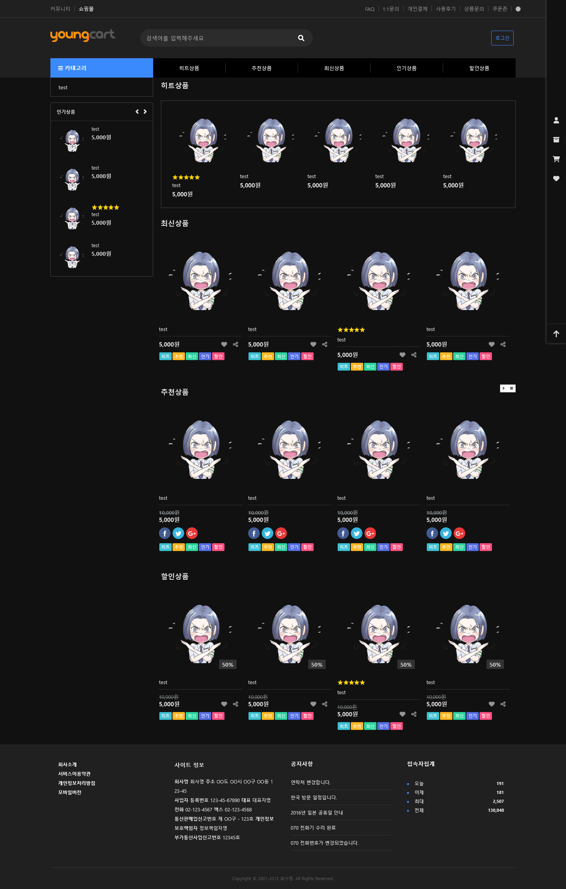Image resolution: width=566 pixels, height=889 pixels.
Task: Stop the 추천상품 slider rotation
Action: tap(511, 388)
